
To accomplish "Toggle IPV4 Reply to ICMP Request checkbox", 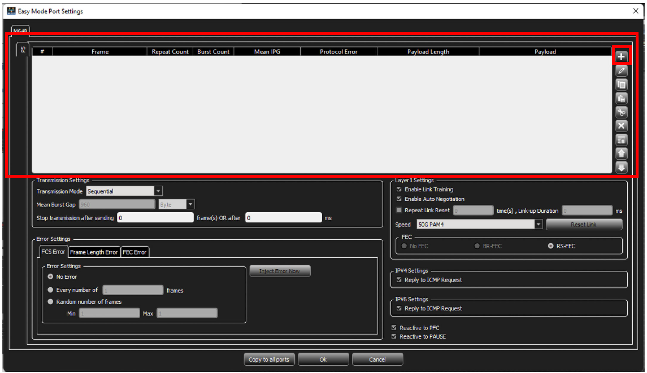I will [x=398, y=279].
